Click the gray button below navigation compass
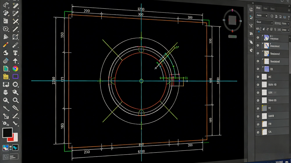Screen dimensions: 291x163 232,37
